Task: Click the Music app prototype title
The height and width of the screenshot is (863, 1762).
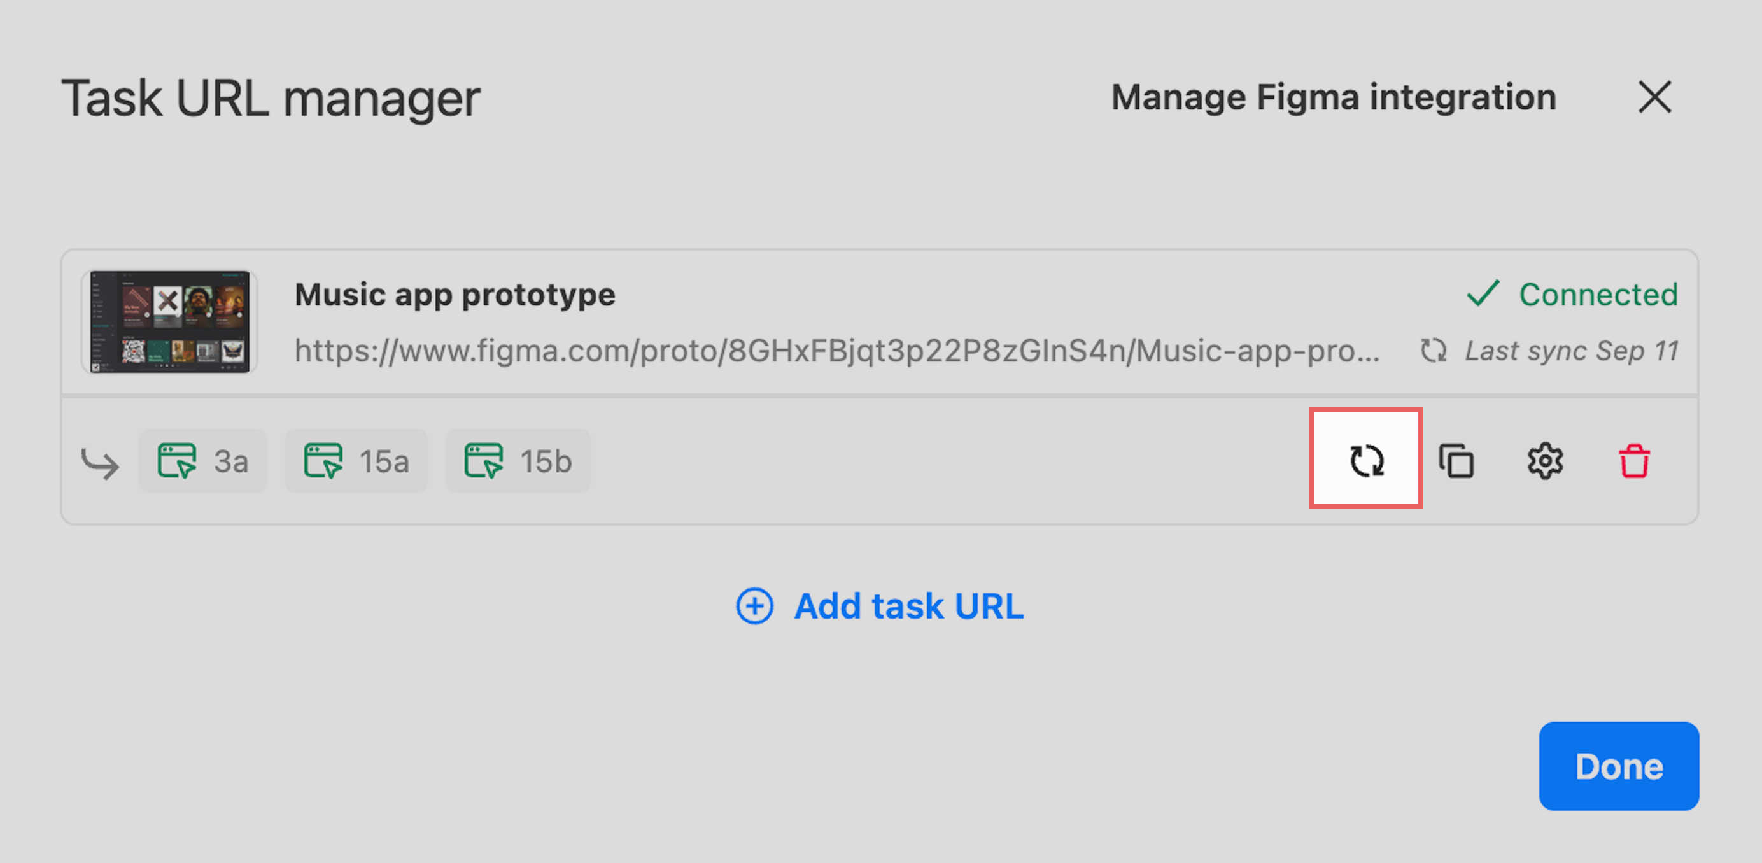Action: pos(455,295)
